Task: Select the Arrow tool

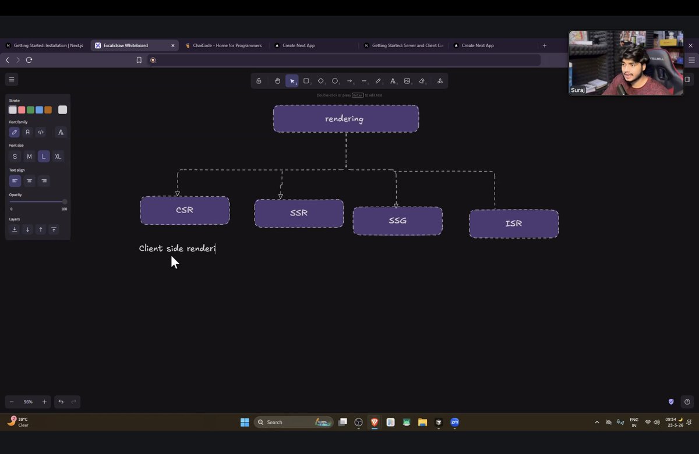Action: 349,81
